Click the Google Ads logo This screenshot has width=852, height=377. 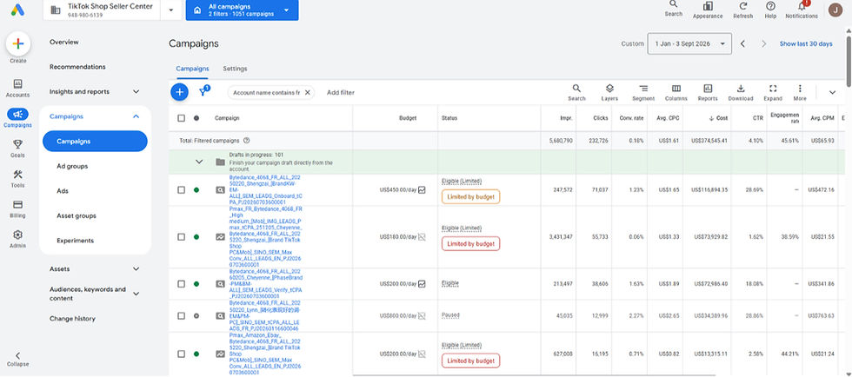pyautogui.click(x=18, y=10)
